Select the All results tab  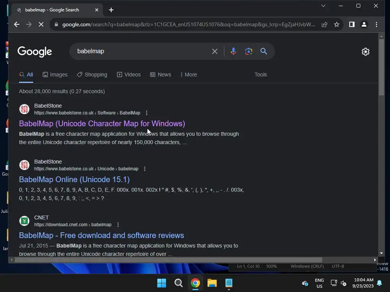coord(26,75)
